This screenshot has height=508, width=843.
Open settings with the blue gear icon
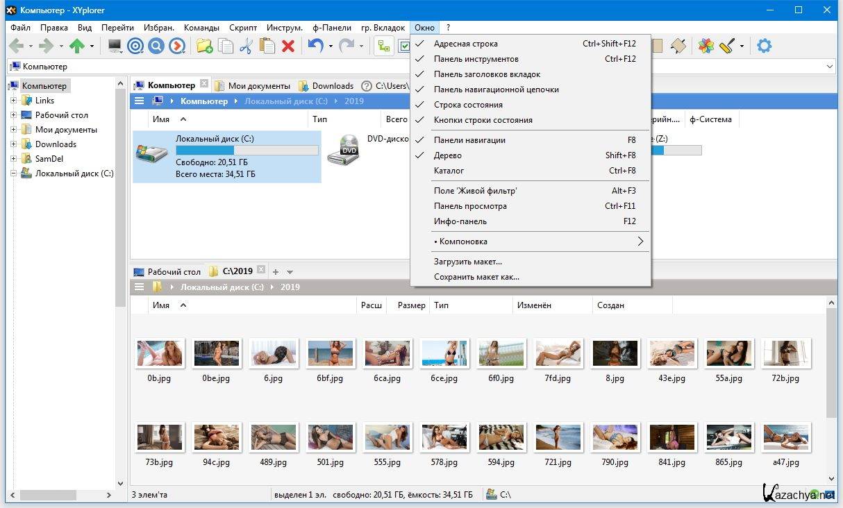764,46
